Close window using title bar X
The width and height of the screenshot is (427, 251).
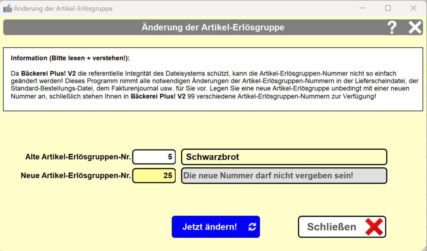(x=413, y=8)
